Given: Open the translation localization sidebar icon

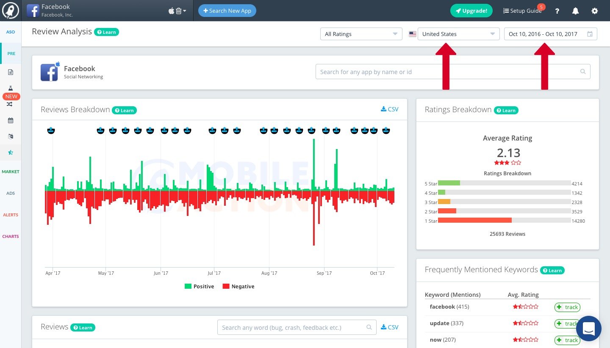Looking at the screenshot, I should pyautogui.click(x=11, y=136).
